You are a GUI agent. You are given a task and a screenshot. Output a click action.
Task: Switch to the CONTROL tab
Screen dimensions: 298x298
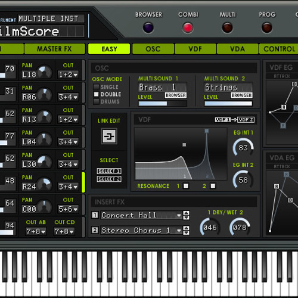tap(279, 49)
